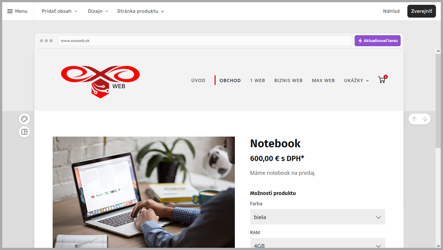Expand the Pridať obsah dropdown

click(59, 11)
